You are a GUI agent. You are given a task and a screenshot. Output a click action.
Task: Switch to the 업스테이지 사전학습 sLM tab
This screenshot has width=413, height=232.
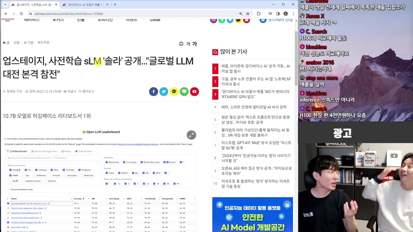click(x=34, y=5)
